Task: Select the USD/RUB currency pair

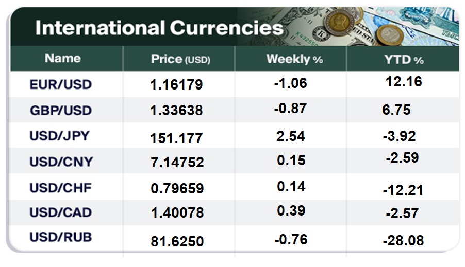Action: (x=60, y=237)
